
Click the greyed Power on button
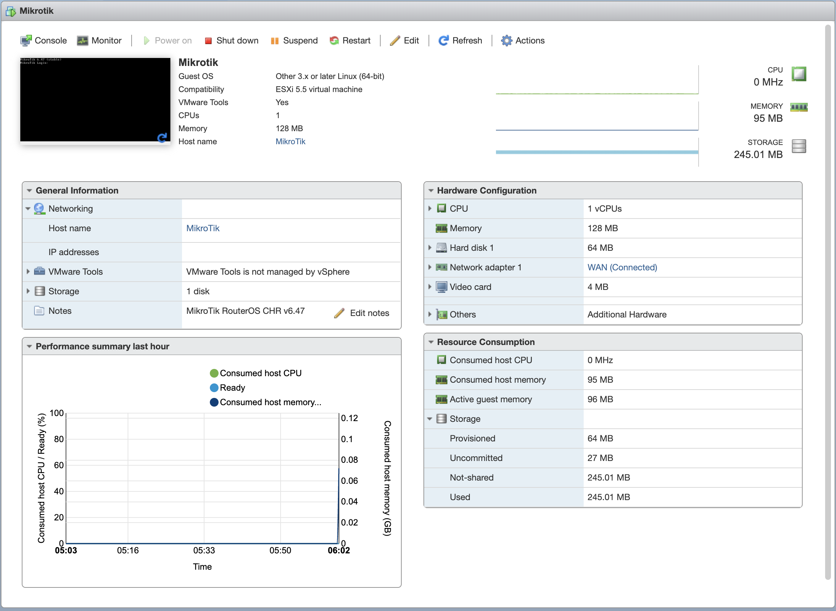(167, 40)
